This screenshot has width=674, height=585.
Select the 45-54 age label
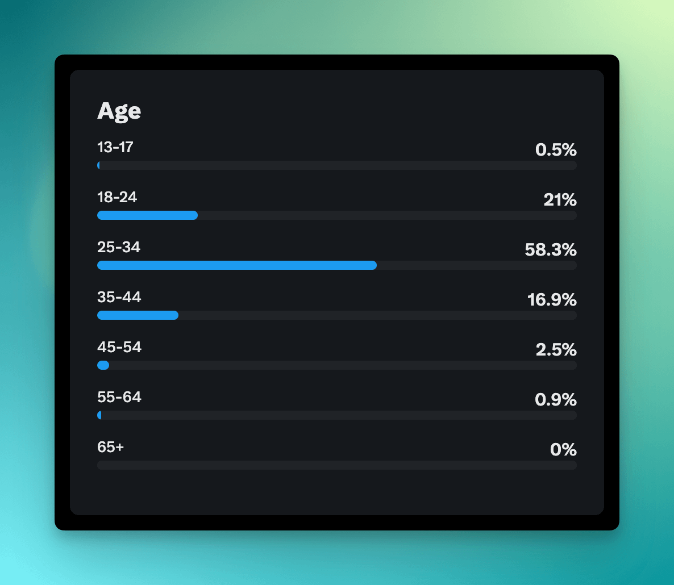tap(119, 347)
